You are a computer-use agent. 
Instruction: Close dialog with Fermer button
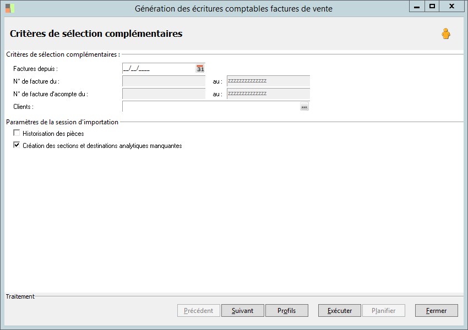tap(436, 311)
